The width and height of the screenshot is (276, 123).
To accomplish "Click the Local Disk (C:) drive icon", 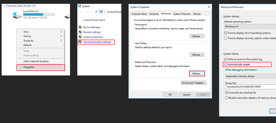I will click(x=17, y=15).
